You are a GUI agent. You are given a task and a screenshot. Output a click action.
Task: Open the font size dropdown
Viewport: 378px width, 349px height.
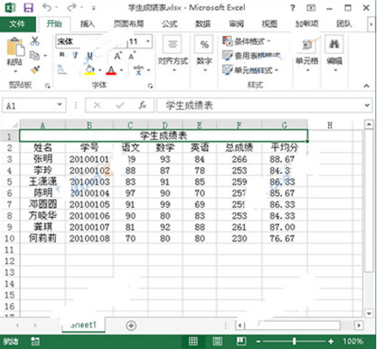(x=148, y=41)
